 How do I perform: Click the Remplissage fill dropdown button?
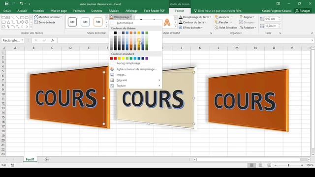pyautogui.click(x=121, y=17)
